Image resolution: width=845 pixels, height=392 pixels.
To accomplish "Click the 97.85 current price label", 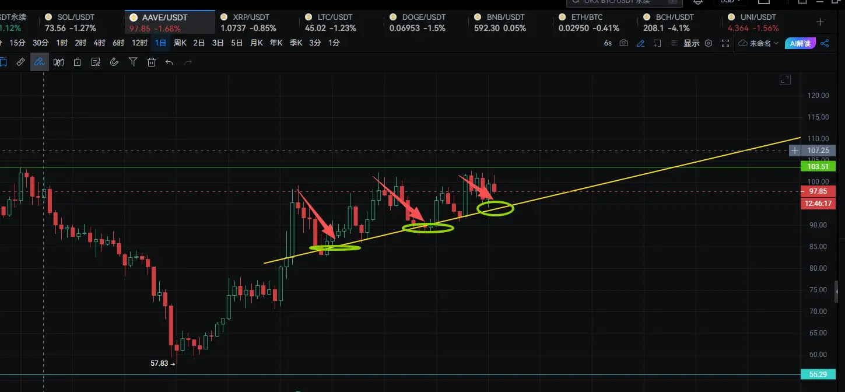I will [818, 191].
